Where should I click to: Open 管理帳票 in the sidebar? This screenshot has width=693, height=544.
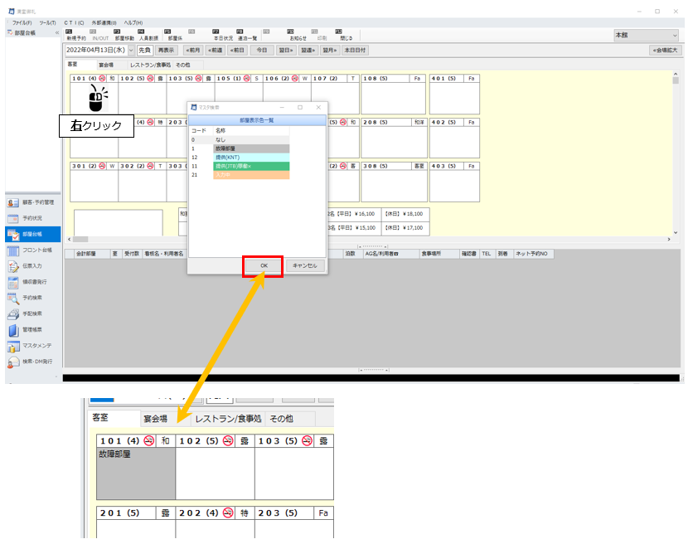tap(31, 330)
